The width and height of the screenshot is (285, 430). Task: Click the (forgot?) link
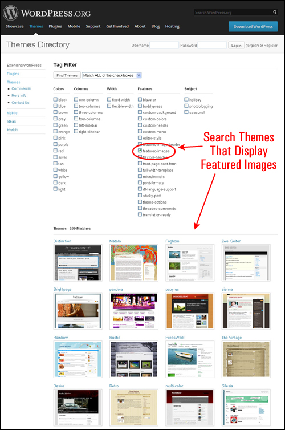coord(252,46)
